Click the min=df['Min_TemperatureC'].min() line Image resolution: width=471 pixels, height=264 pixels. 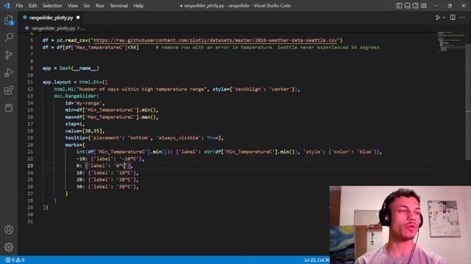[111, 110]
